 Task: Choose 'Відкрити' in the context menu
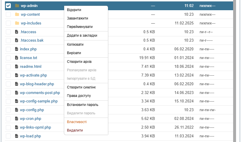click(x=74, y=10)
